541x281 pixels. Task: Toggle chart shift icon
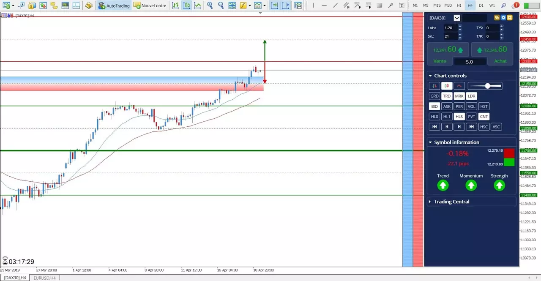(286, 5)
